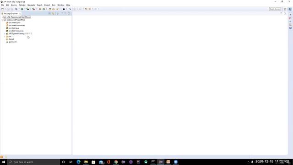Open the Run configurations dropdown arrow
The height and width of the screenshot is (165, 293).
click(25, 9)
